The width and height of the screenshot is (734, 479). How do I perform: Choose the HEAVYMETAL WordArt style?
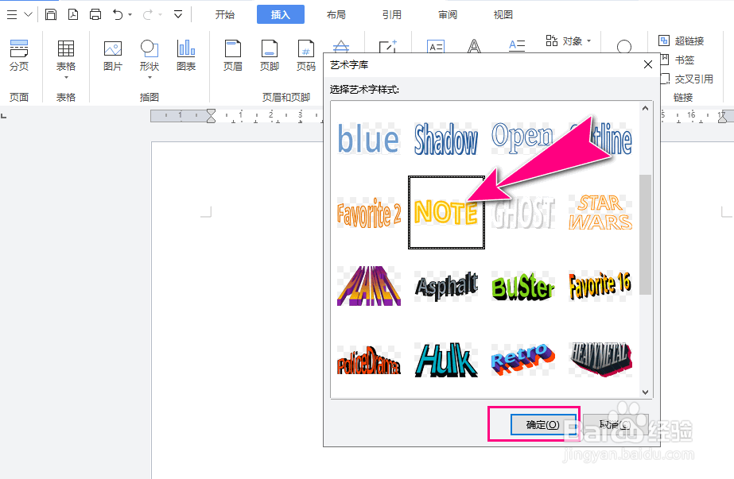click(x=600, y=359)
